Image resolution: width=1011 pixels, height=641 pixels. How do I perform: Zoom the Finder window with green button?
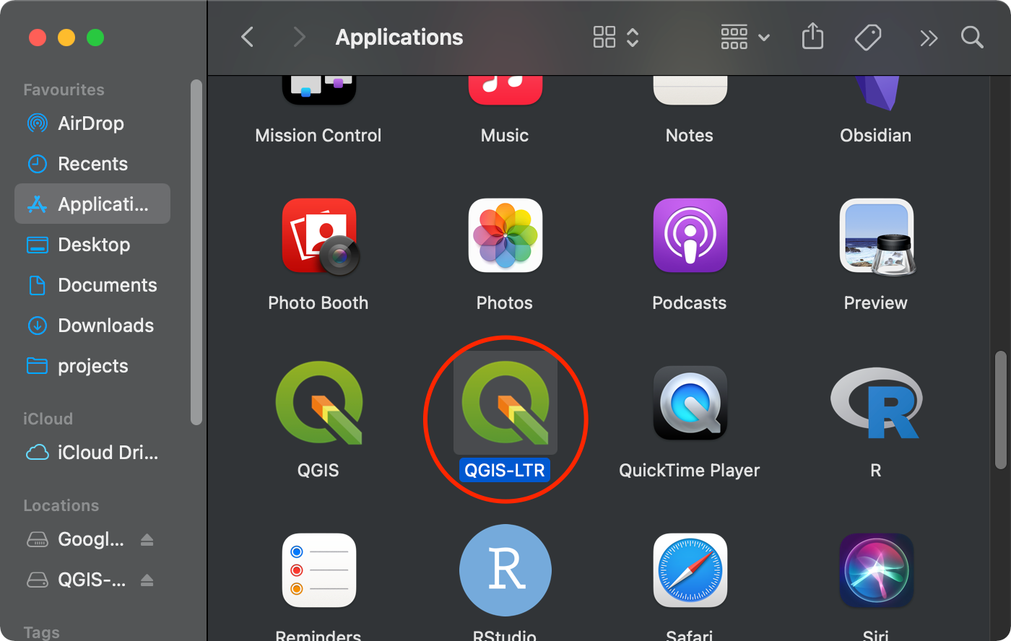[x=95, y=38]
